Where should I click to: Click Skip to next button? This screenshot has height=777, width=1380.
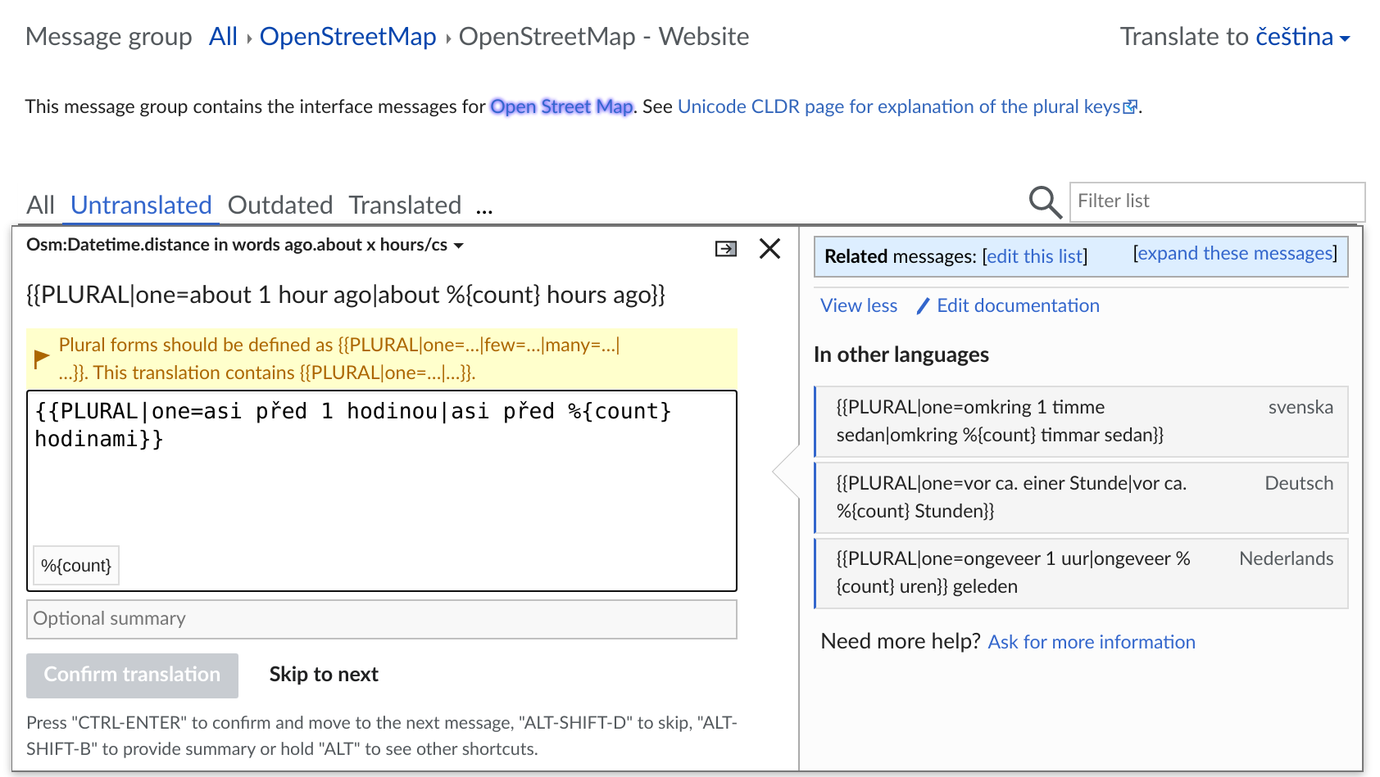324,675
